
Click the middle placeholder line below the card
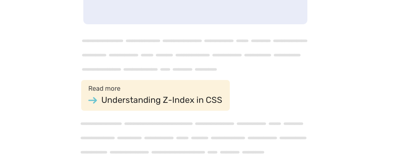[x=193, y=138]
